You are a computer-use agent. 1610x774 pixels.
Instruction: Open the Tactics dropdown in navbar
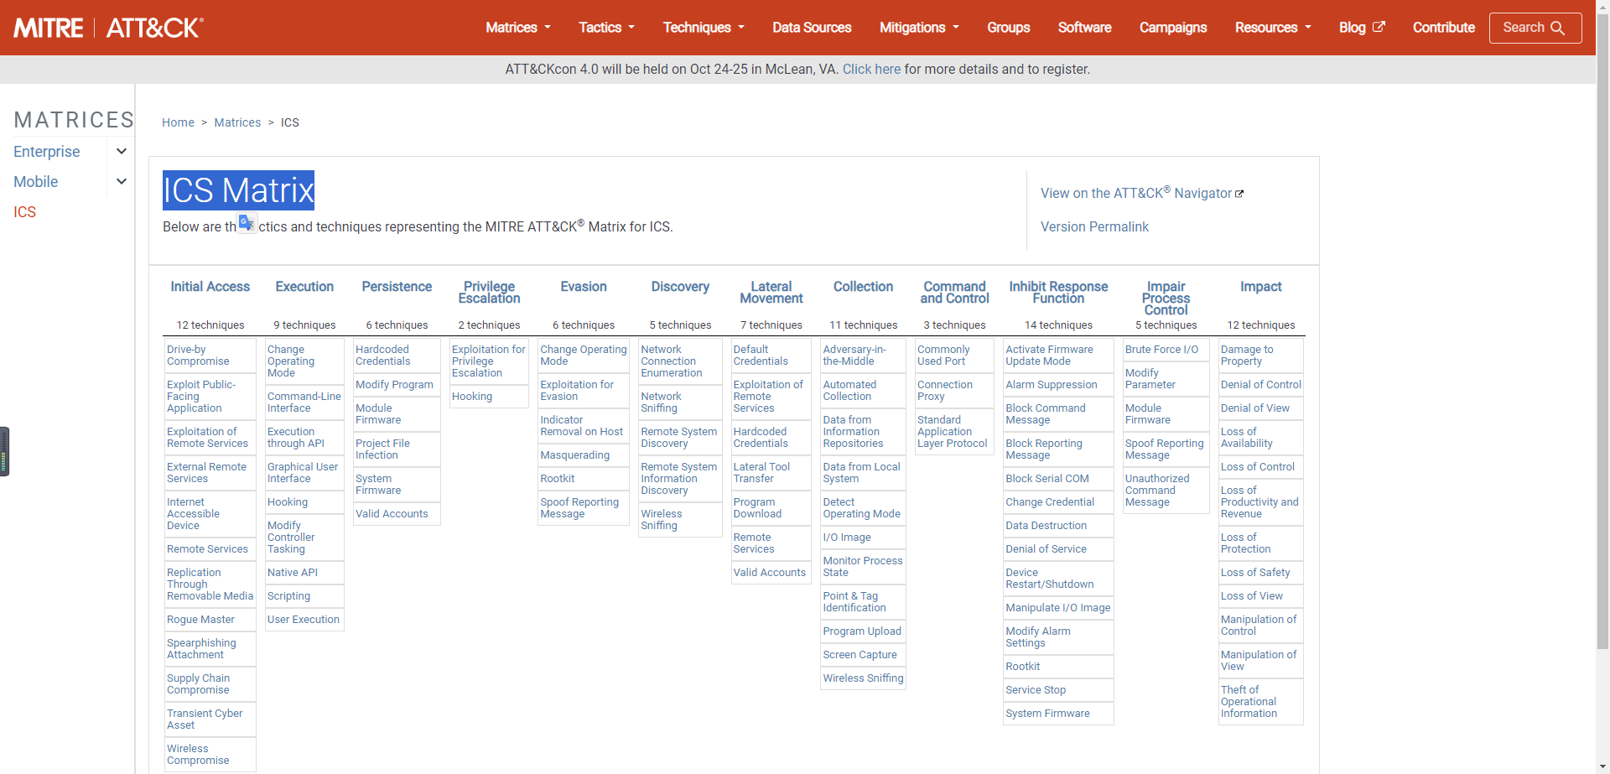[x=606, y=28]
